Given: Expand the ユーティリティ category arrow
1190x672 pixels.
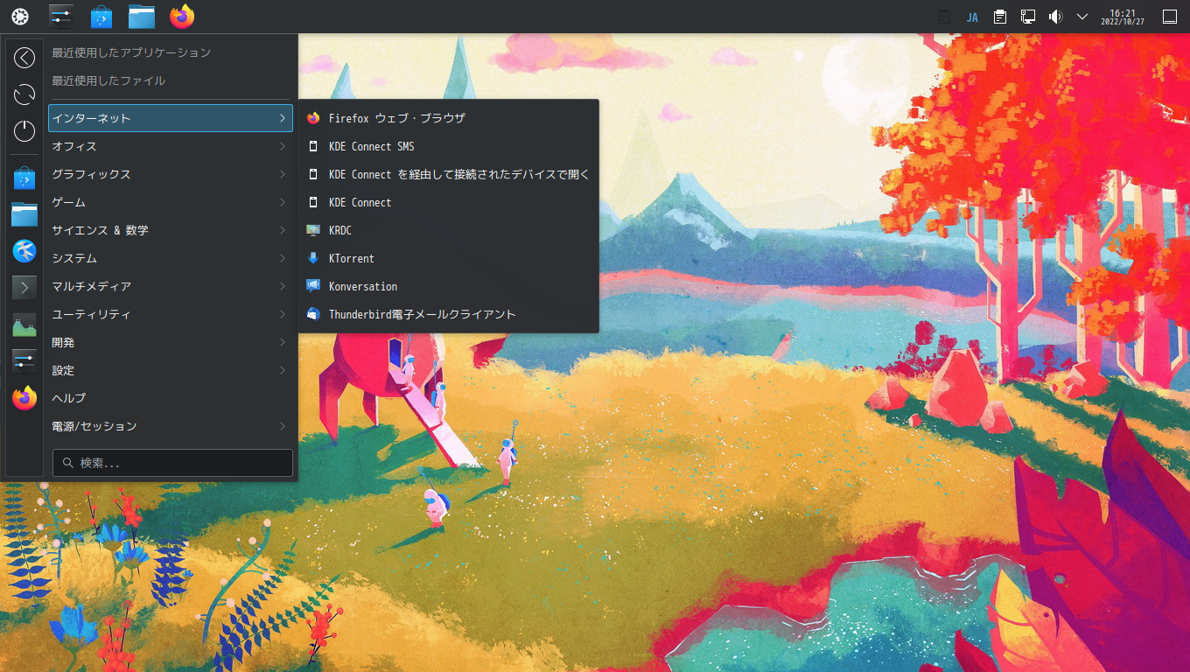Looking at the screenshot, I should coord(282,314).
